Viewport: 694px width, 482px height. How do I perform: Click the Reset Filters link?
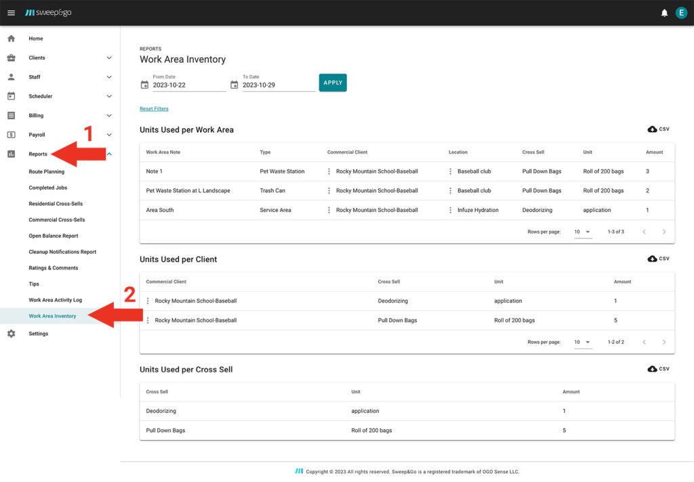(154, 109)
